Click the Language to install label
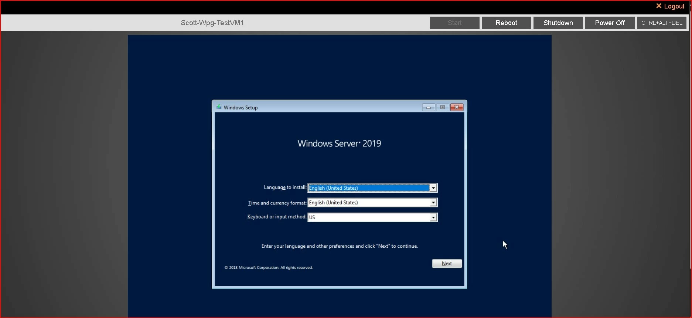The width and height of the screenshot is (692, 318). 285,187
